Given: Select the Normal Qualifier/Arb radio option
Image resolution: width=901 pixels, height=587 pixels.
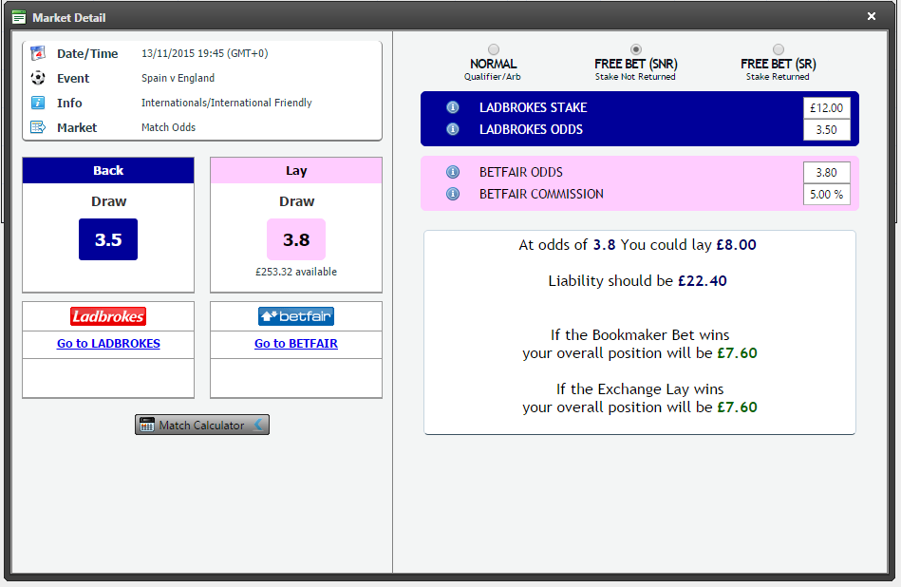Looking at the screenshot, I should pos(493,49).
